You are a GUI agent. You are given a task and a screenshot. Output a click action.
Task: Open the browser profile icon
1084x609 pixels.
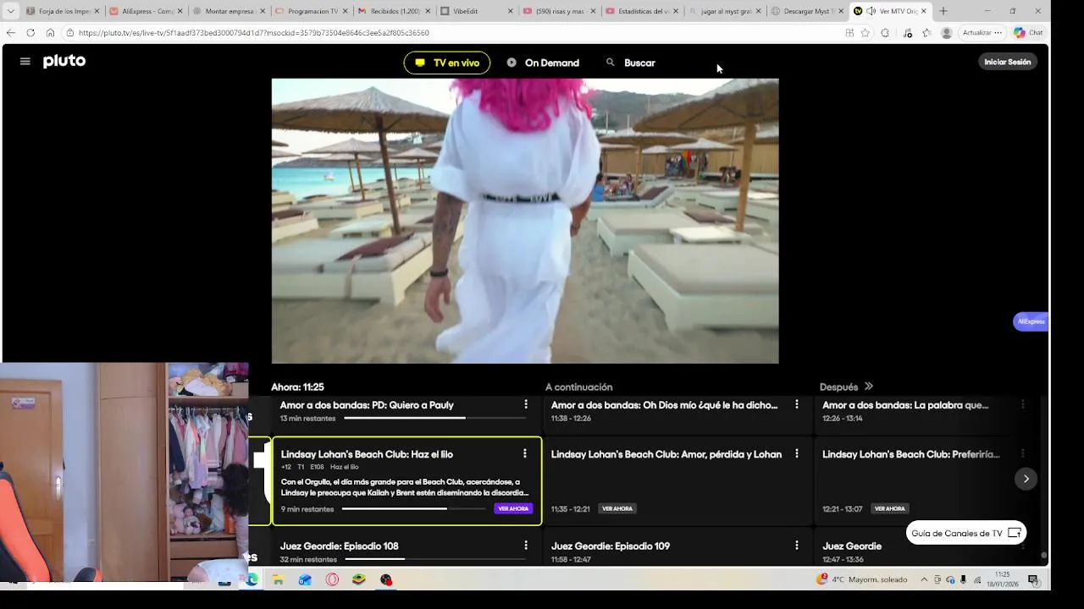click(946, 32)
